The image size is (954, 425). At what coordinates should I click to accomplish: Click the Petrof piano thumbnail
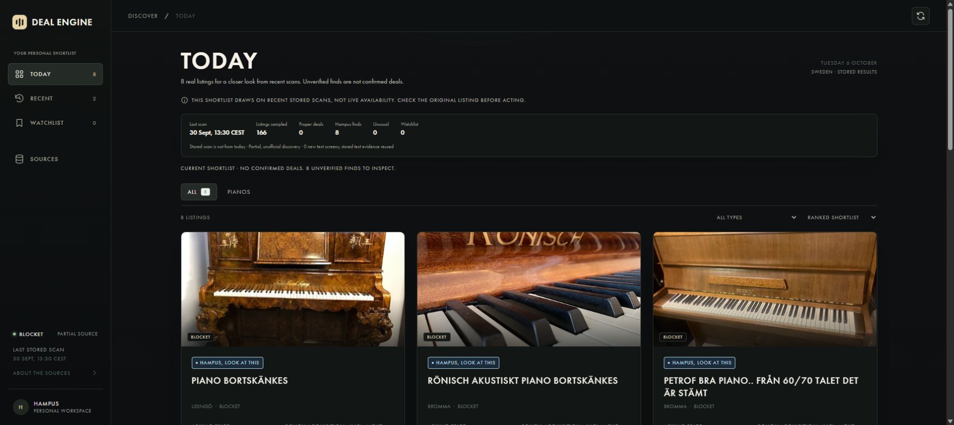[765, 289]
